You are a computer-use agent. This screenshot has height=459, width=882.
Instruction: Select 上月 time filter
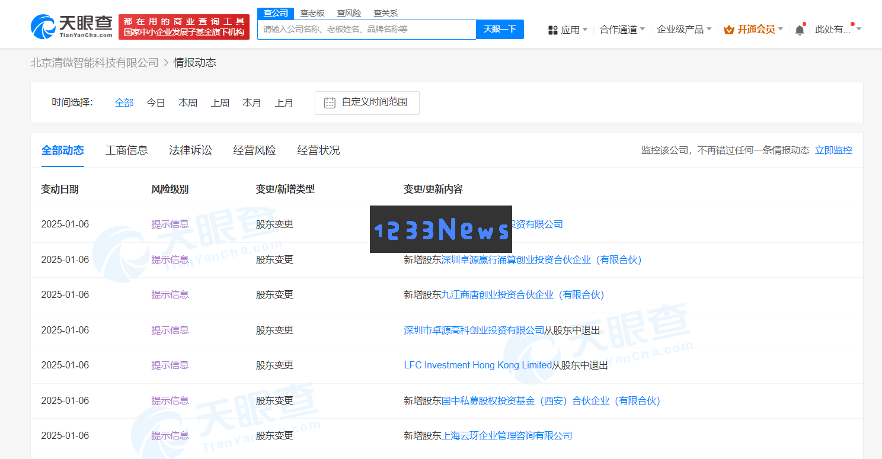pyautogui.click(x=284, y=103)
